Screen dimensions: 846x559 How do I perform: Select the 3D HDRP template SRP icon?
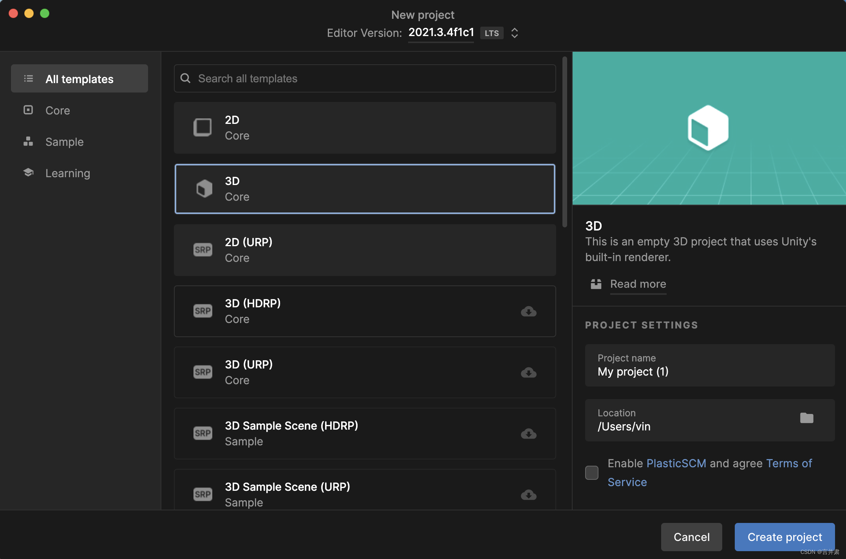(202, 310)
